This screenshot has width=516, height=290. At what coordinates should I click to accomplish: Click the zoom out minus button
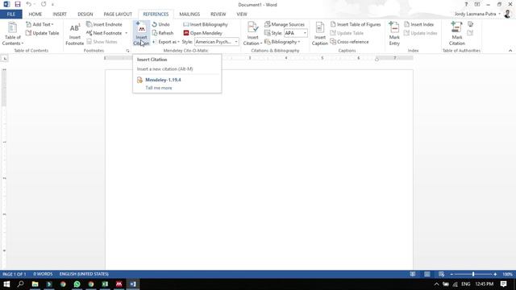451,274
